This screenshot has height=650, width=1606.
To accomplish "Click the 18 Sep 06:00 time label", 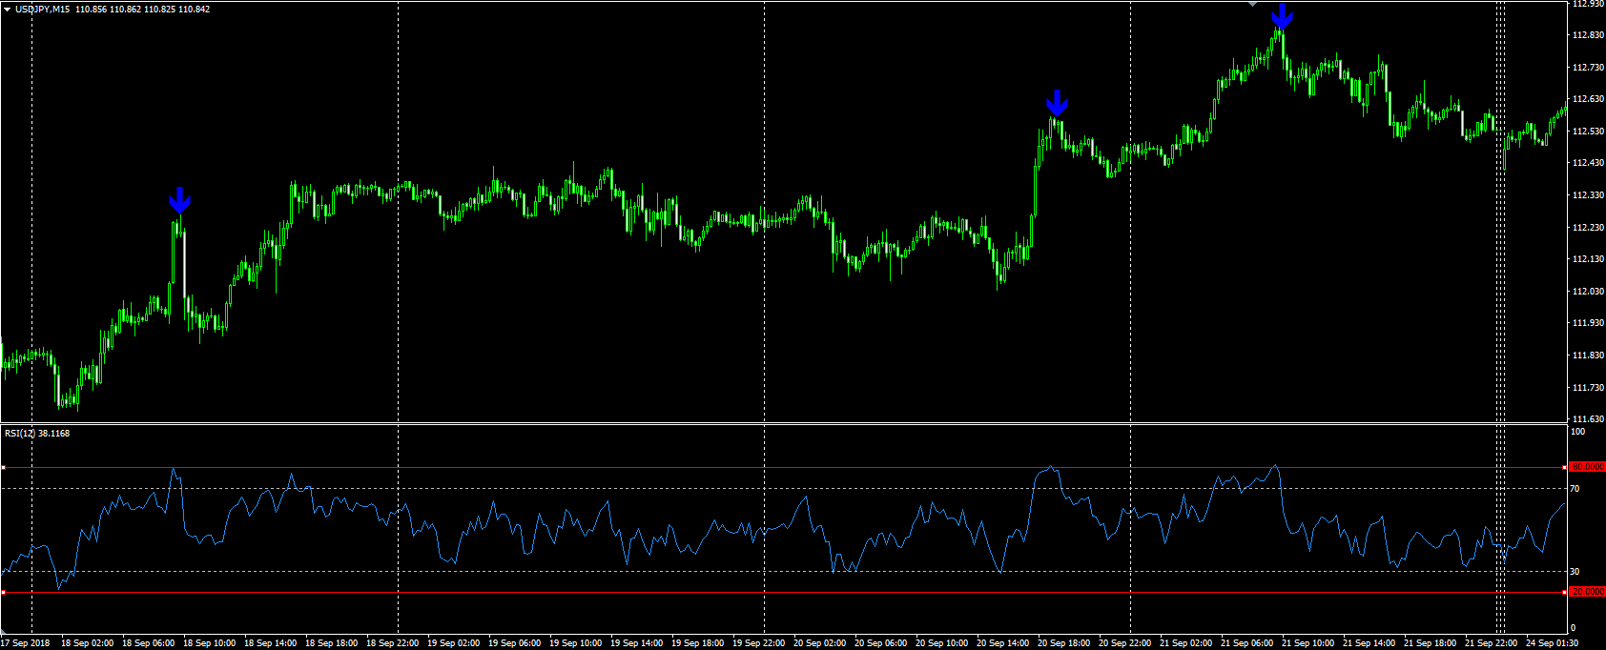I will (149, 643).
